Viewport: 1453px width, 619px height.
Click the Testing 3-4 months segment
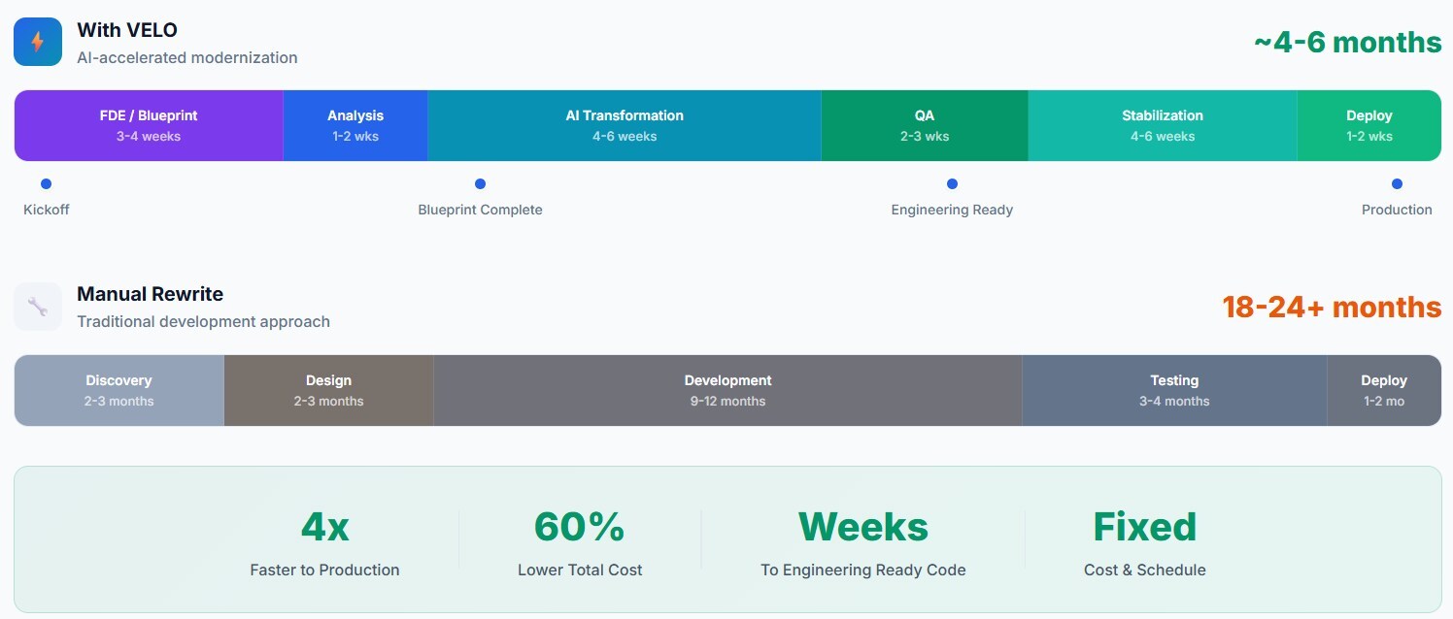click(1174, 390)
